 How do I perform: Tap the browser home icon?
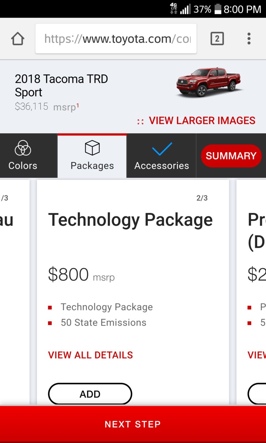coord(18,39)
